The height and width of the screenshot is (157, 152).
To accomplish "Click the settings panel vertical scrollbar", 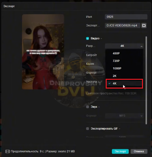I will tap(146, 80).
